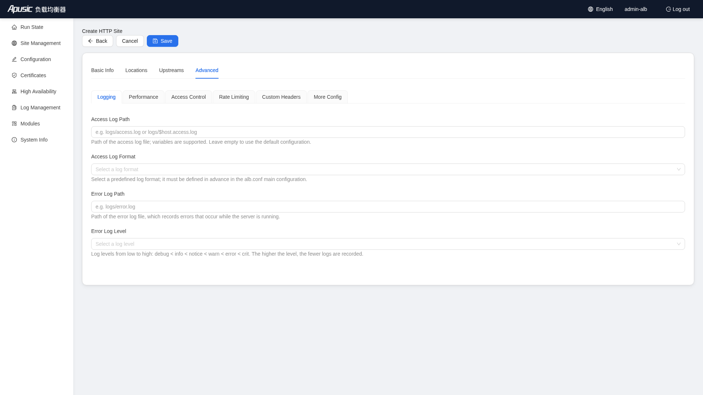This screenshot has height=395, width=703.
Task: Click the 'Create HTTP Site' heading
Action: (x=102, y=31)
